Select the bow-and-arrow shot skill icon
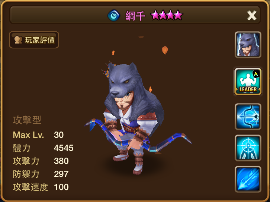The width and height of the screenshot is (270, 202). click(x=248, y=117)
